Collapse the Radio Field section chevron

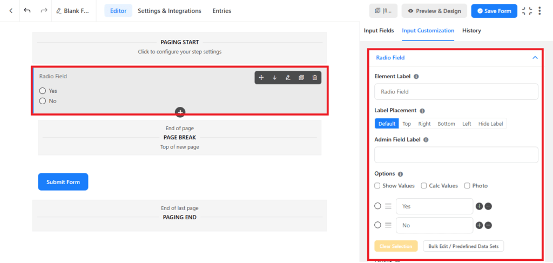(535, 57)
